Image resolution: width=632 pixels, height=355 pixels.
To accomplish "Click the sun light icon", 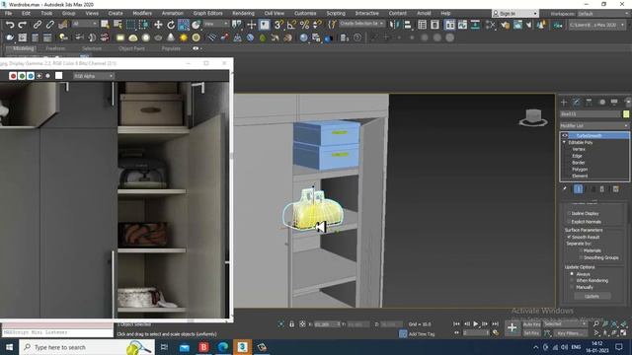I will [184, 37].
